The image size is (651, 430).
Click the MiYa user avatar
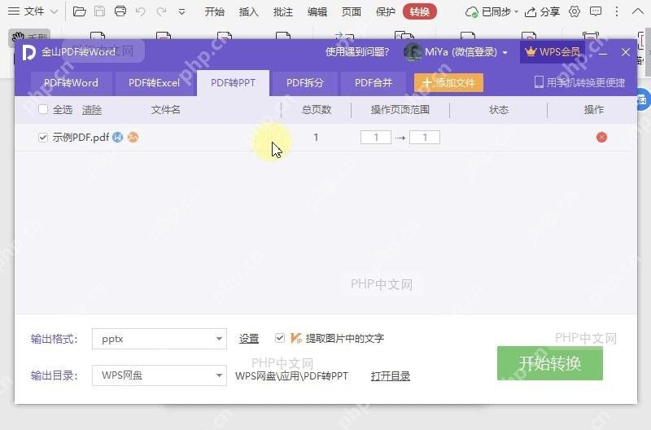coord(413,52)
